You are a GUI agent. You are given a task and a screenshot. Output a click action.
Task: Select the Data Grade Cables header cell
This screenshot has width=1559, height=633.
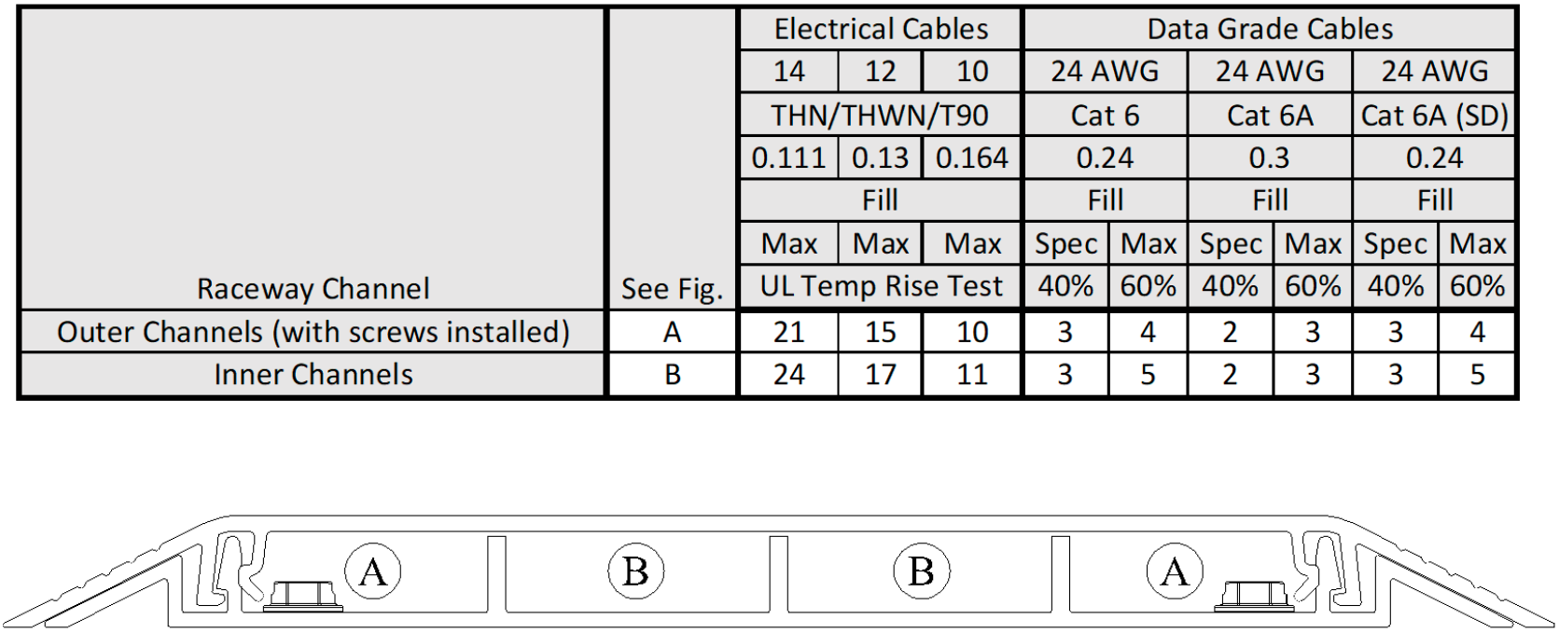(1270, 29)
